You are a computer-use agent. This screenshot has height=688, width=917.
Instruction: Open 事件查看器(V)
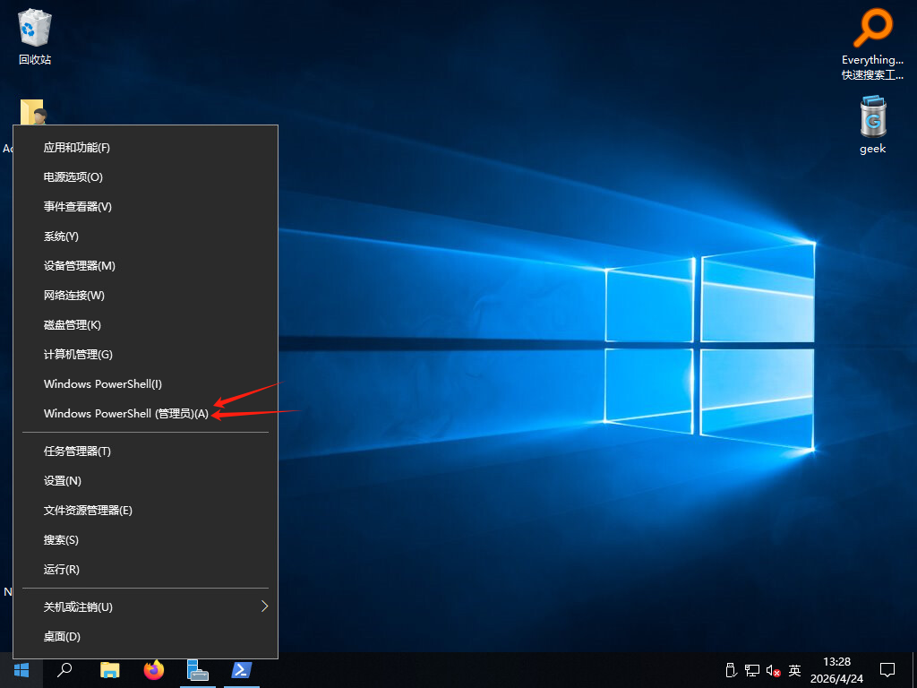(145, 207)
